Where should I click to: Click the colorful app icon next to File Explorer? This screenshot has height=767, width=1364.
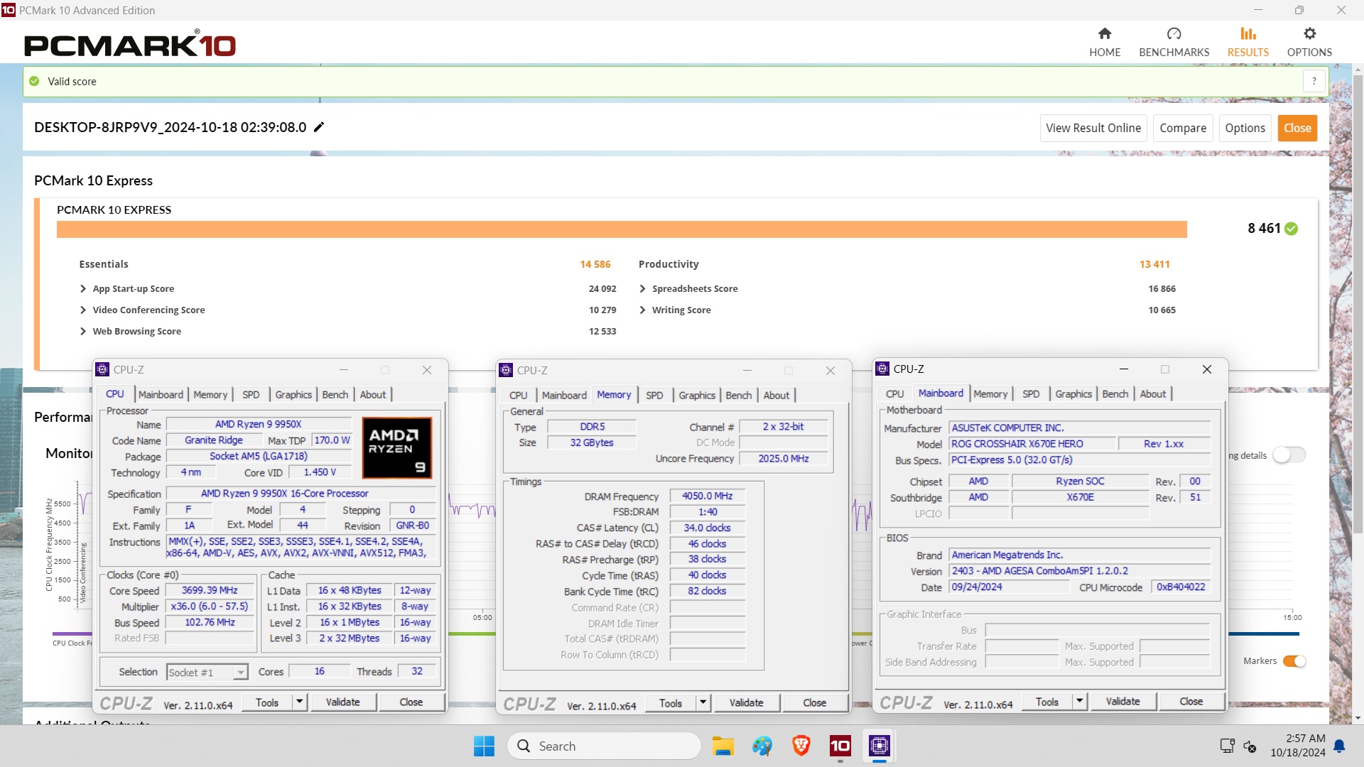762,746
